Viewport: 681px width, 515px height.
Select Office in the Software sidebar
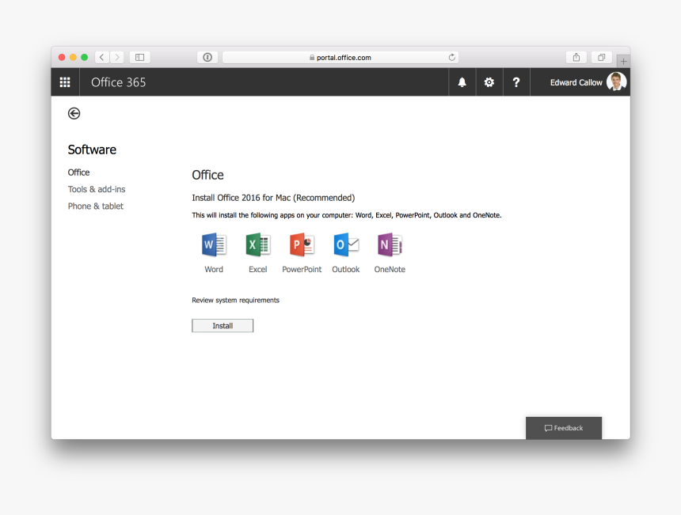(x=78, y=172)
